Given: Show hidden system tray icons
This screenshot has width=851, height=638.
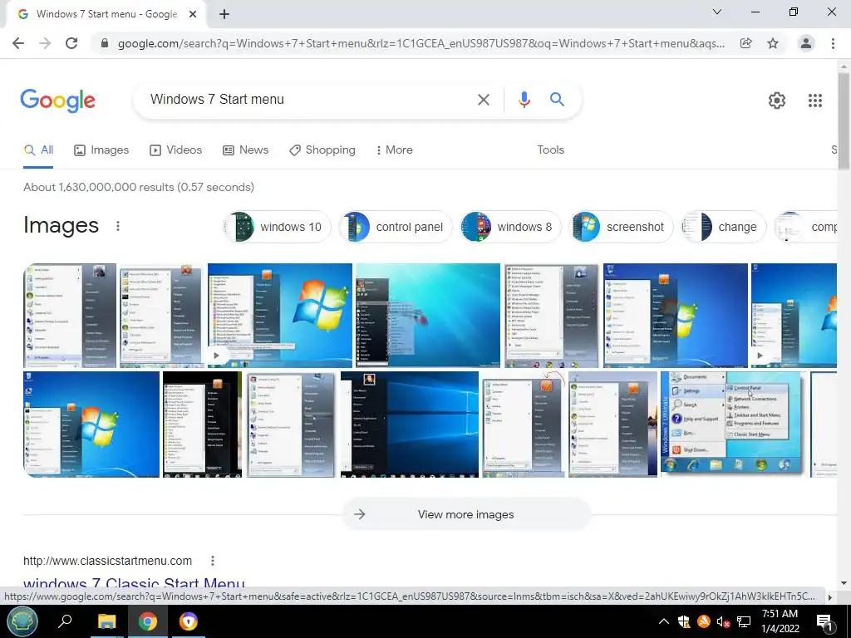Looking at the screenshot, I should coord(664,621).
